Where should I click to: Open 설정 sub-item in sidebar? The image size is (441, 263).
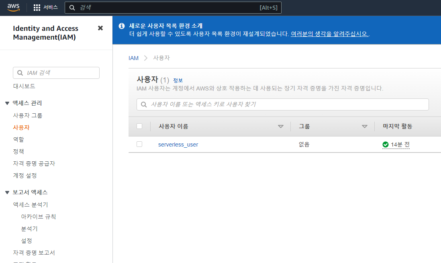(x=27, y=241)
